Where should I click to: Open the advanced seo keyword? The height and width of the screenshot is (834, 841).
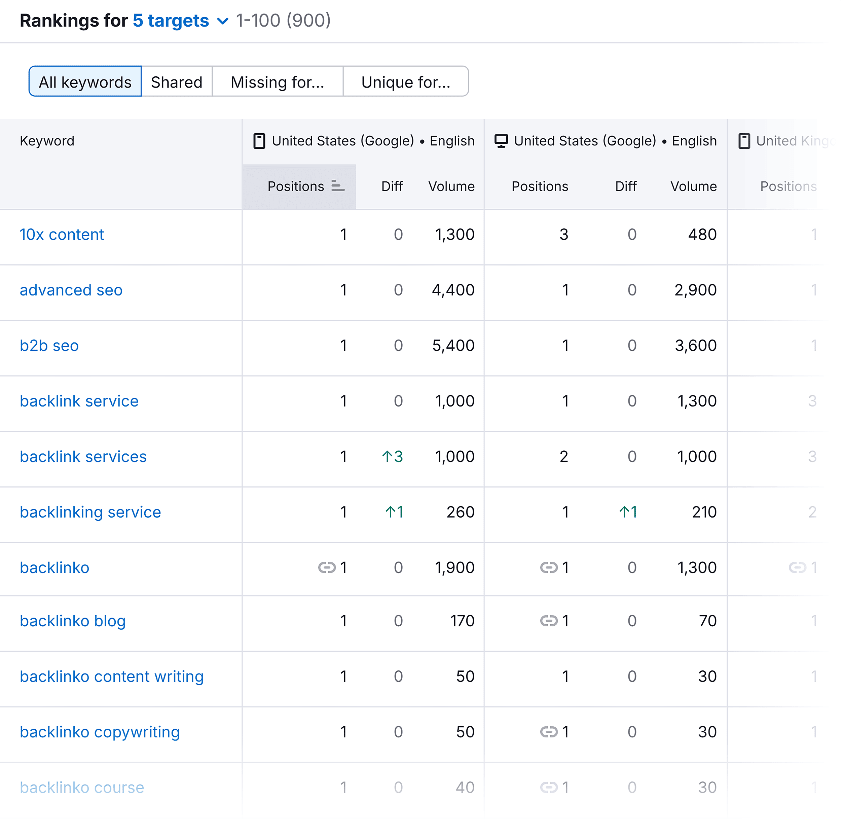(x=71, y=290)
